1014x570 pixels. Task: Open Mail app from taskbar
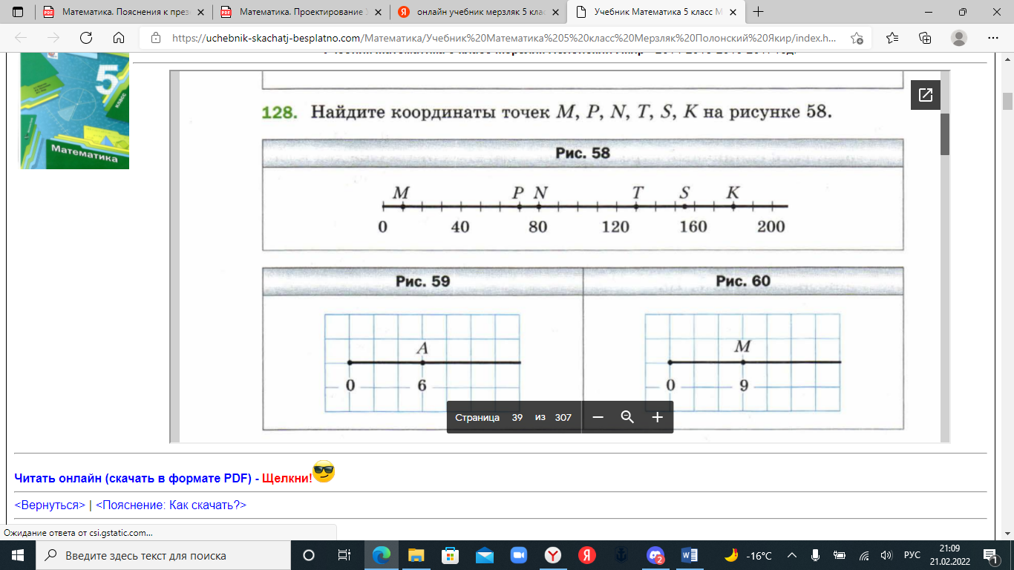pos(485,555)
